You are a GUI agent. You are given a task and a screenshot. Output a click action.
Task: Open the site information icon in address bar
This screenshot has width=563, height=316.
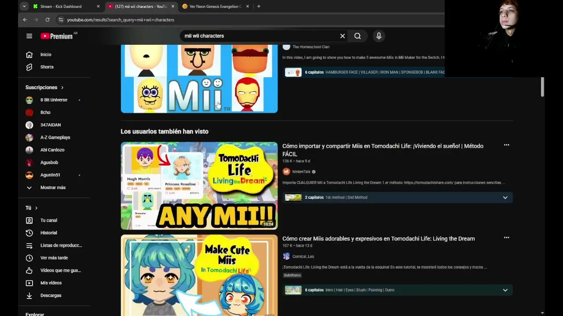click(61, 20)
